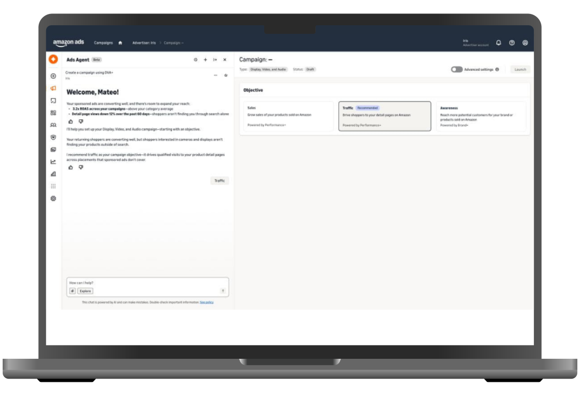Dislike the traffic recommendation message
The height and width of the screenshot is (398, 580).
coord(81,167)
